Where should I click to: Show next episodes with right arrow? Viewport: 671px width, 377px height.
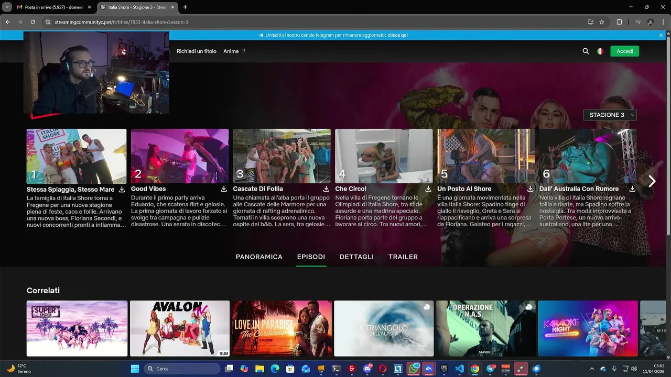coord(652,181)
